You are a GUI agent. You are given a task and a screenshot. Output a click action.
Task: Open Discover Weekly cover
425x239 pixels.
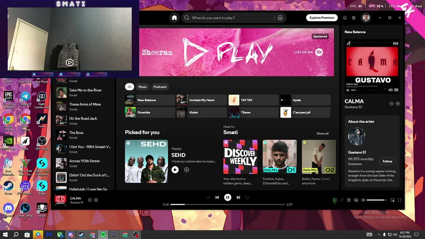point(240,157)
